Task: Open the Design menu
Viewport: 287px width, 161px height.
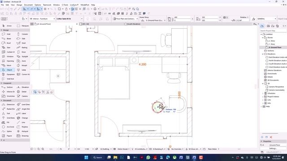Action: pyautogui.click(x=19, y=5)
